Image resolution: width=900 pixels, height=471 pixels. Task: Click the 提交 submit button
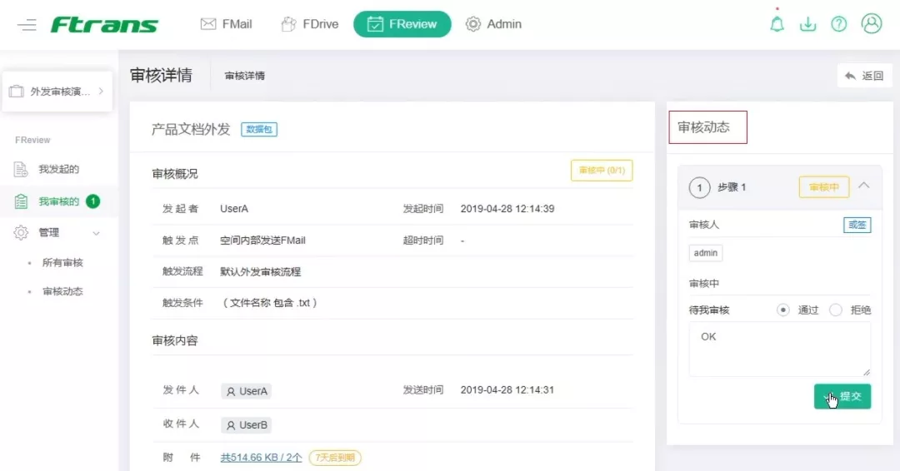(x=842, y=396)
